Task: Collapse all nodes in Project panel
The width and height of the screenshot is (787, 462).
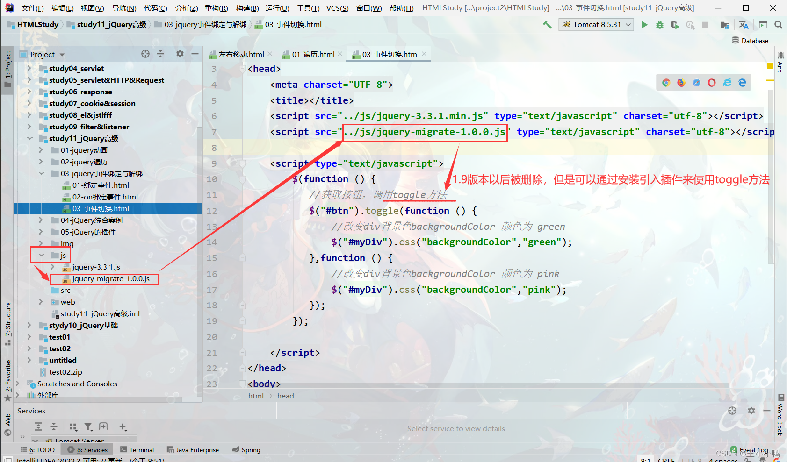Action: coord(160,54)
